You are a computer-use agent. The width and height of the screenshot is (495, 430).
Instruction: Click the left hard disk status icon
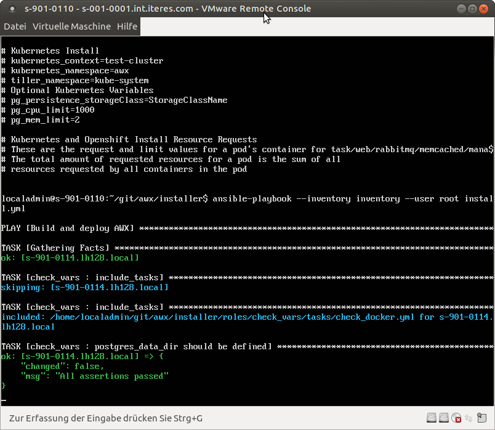click(x=431, y=418)
